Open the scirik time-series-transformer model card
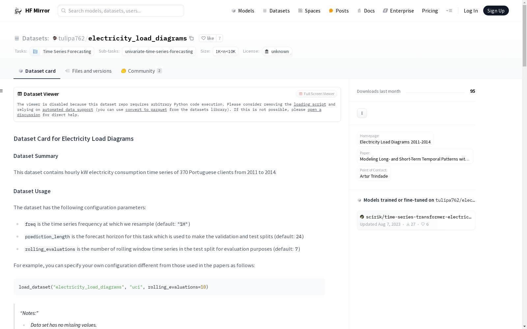Image resolution: width=527 pixels, height=329 pixels. tap(416, 220)
